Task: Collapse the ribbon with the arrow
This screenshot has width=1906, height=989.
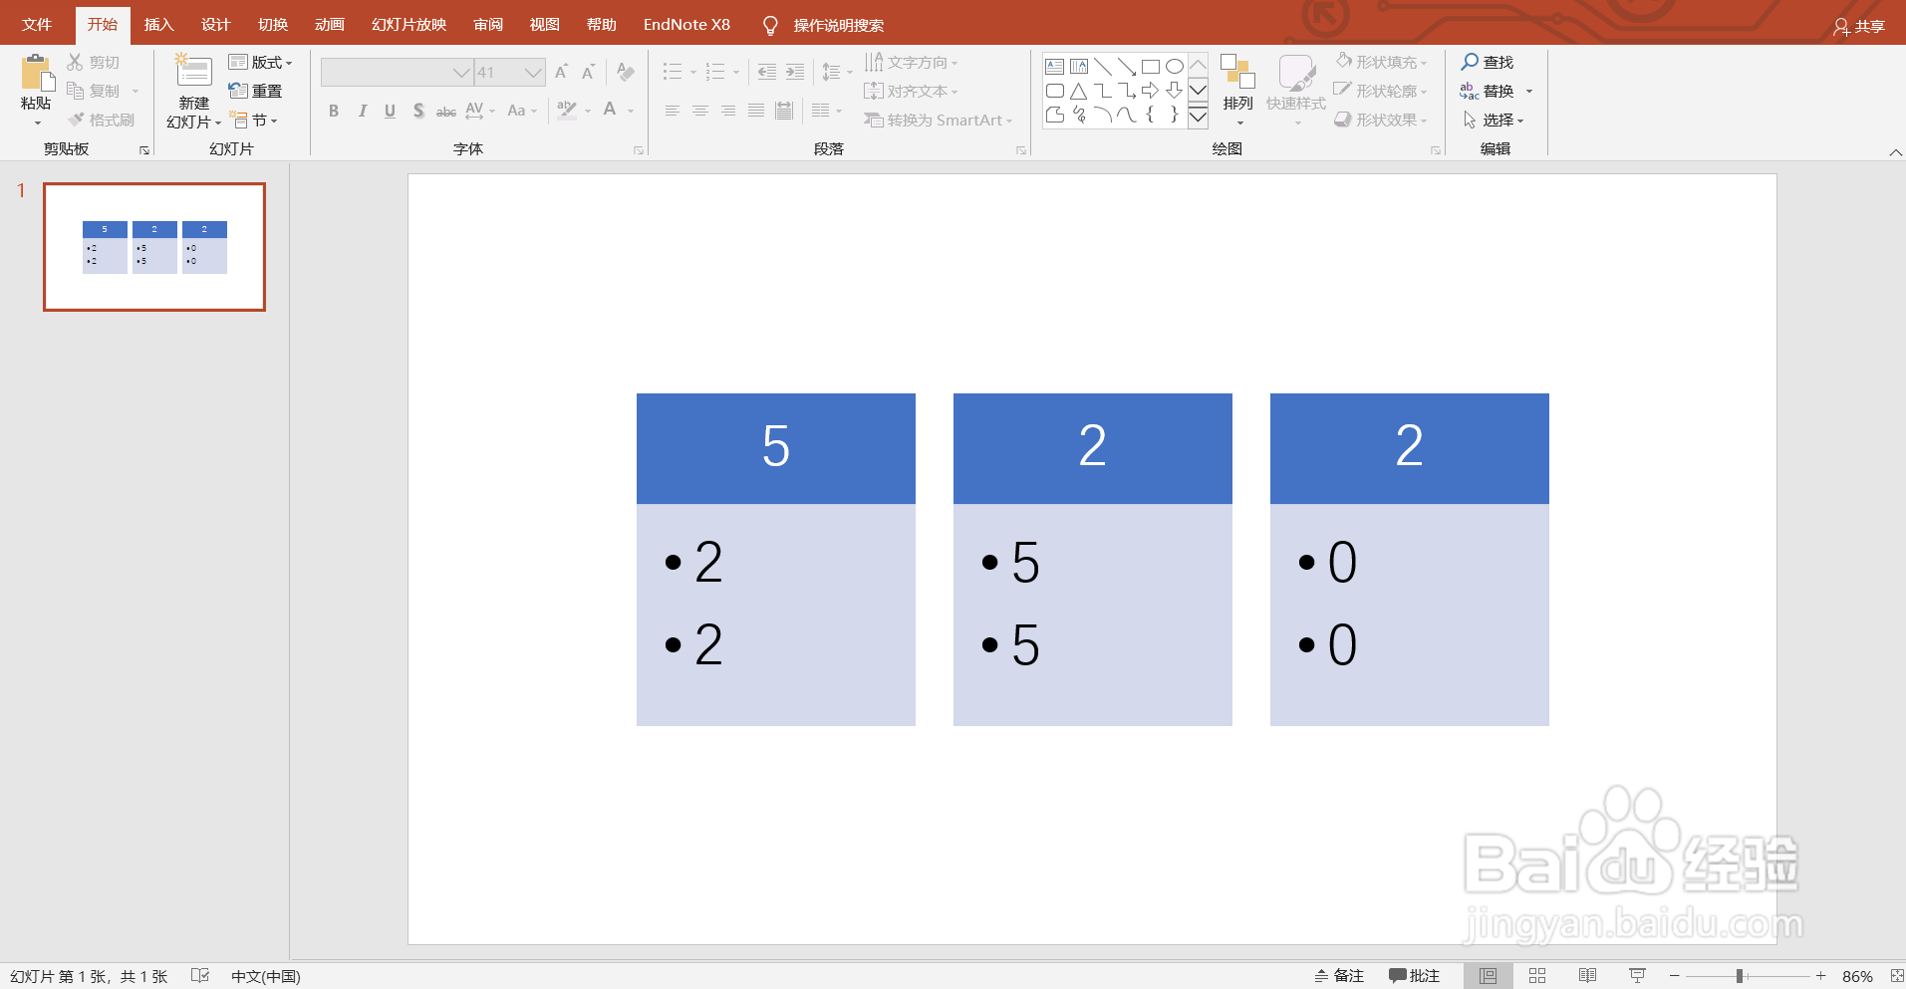Action: click(1895, 152)
